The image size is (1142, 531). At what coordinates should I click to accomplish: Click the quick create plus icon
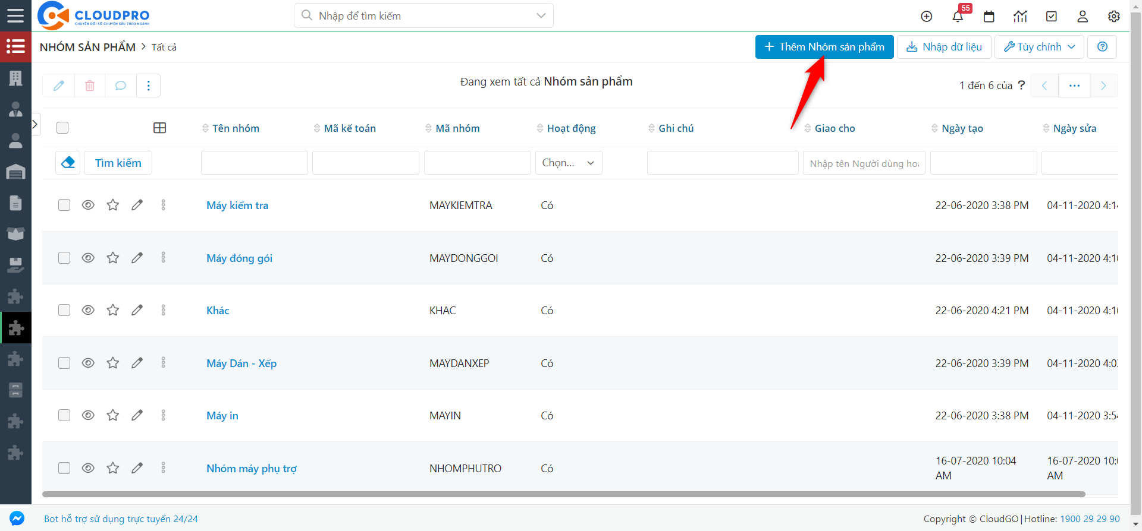coord(927,17)
